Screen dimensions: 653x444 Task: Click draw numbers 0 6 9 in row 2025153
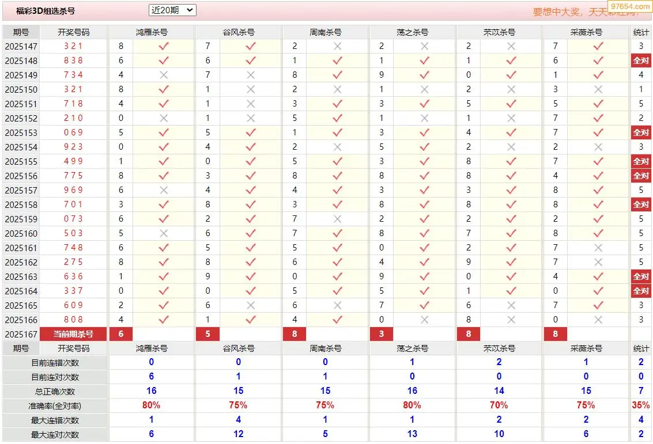tap(73, 133)
